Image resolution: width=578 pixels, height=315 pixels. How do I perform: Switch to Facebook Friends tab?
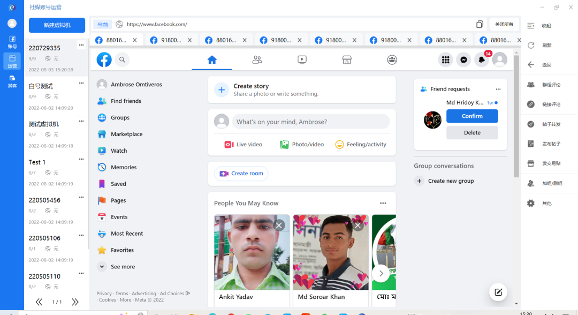coord(257,60)
